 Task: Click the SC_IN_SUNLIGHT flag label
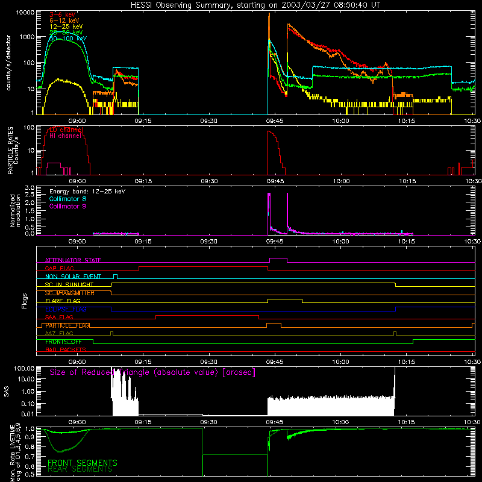pyautogui.click(x=69, y=284)
